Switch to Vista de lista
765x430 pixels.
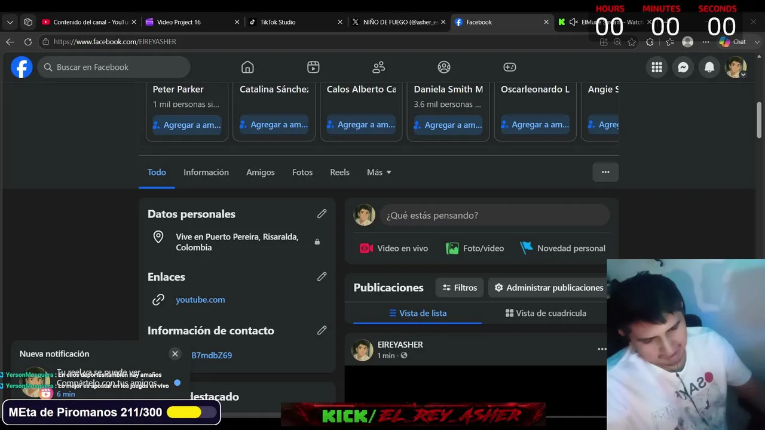[417, 313]
